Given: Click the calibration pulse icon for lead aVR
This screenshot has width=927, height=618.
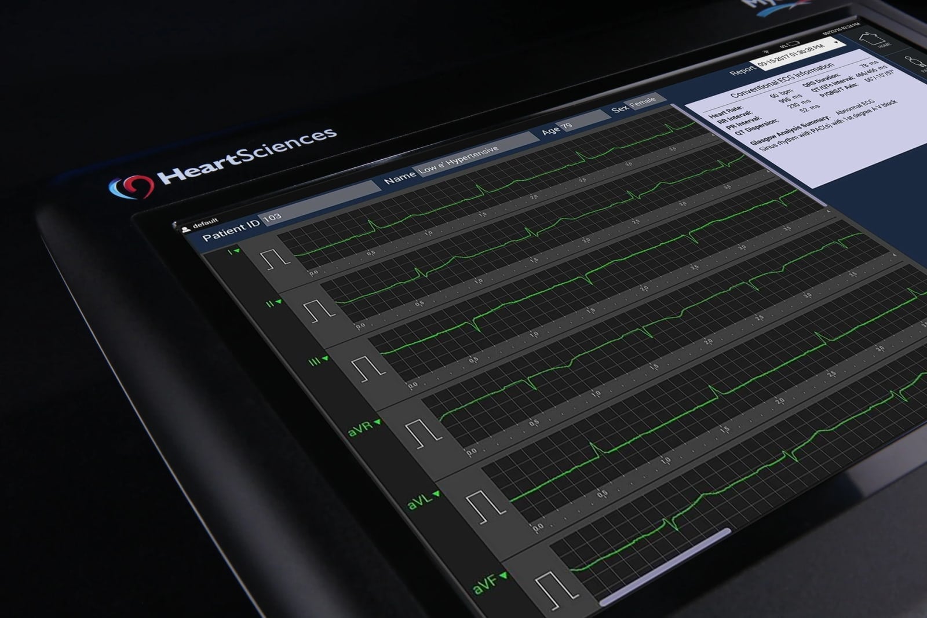Looking at the screenshot, I should 424,433.
